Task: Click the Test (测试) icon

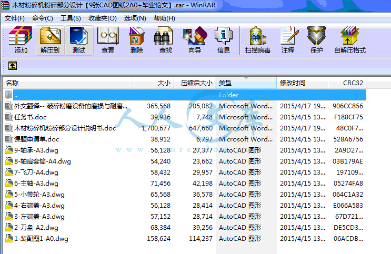Action: (x=79, y=36)
